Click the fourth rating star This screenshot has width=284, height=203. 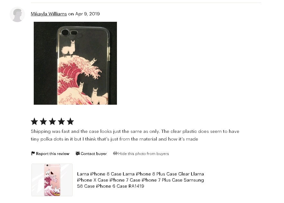[x=61, y=121]
